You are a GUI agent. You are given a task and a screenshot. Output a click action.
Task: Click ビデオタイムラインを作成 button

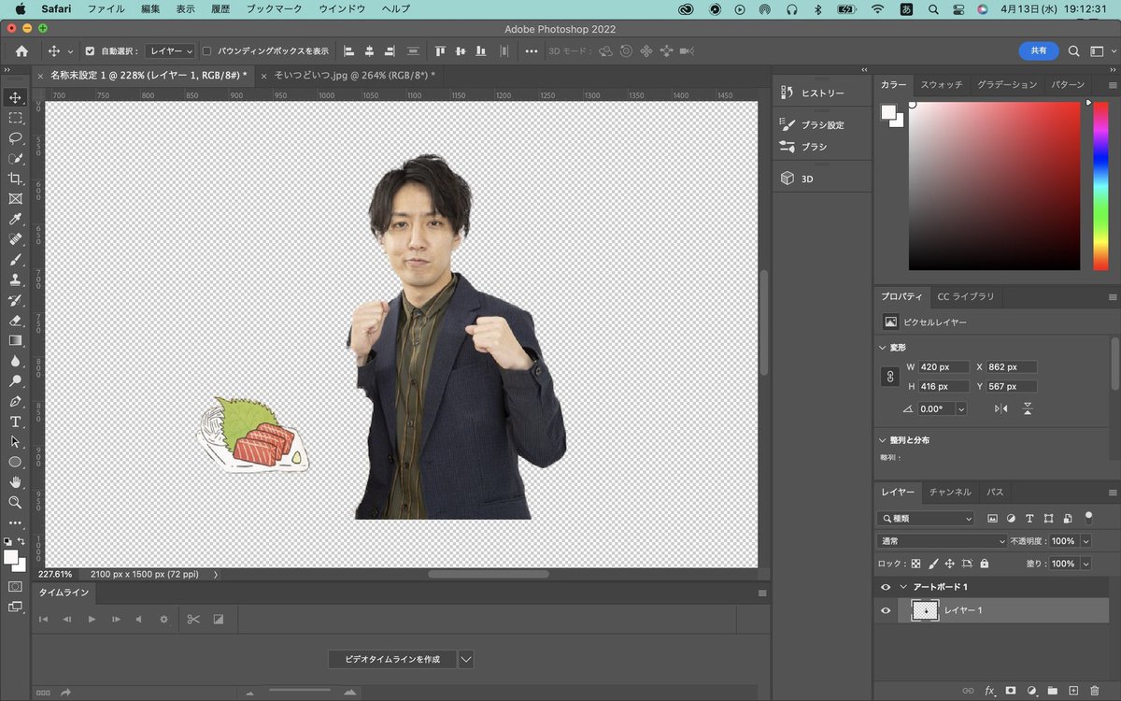(392, 659)
